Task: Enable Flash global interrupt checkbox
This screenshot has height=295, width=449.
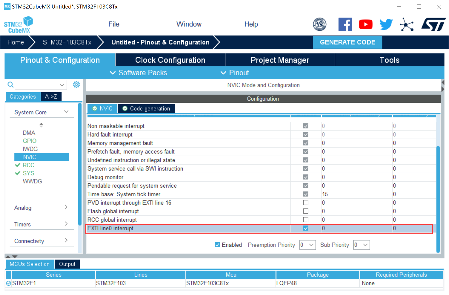Action: (x=305, y=211)
